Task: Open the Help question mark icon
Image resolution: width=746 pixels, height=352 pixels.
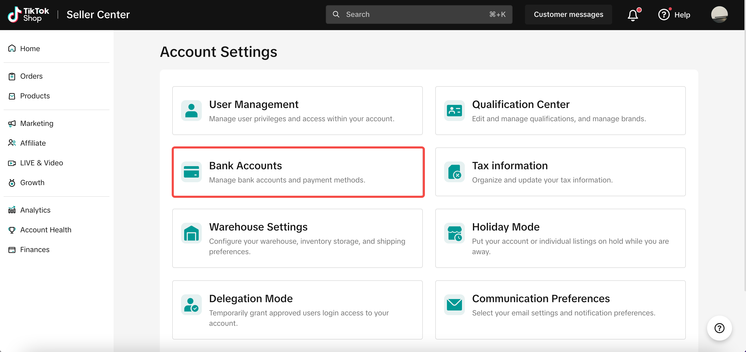Action: pyautogui.click(x=664, y=15)
